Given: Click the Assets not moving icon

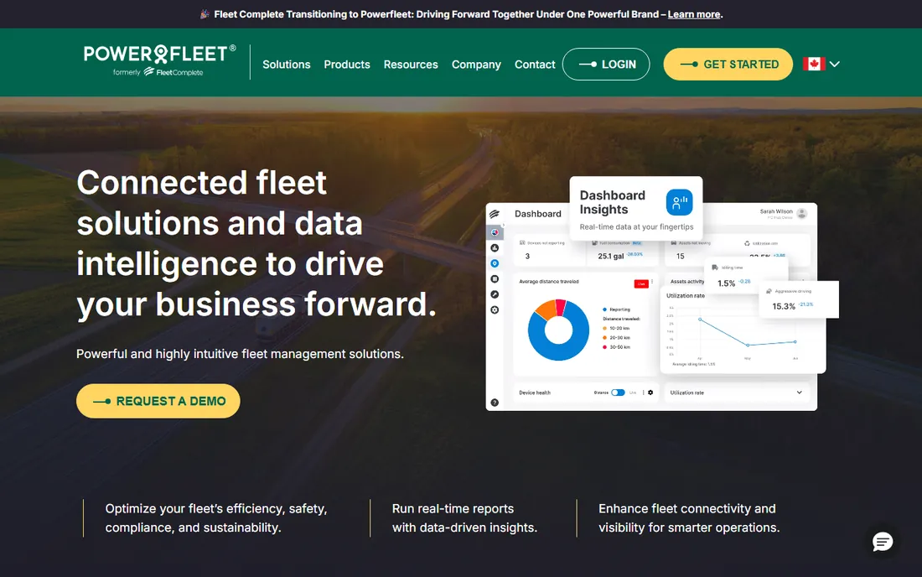Looking at the screenshot, I should click(x=674, y=243).
